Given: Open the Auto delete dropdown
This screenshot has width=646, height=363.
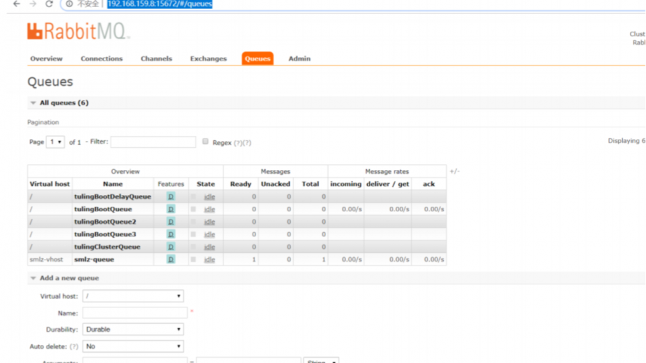Looking at the screenshot, I should (x=133, y=346).
